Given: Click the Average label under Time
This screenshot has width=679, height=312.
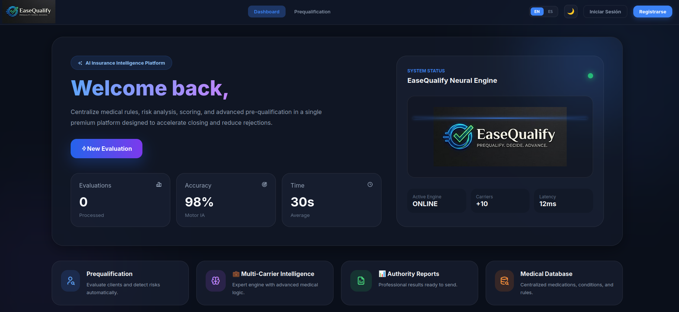Looking at the screenshot, I should 300,215.
